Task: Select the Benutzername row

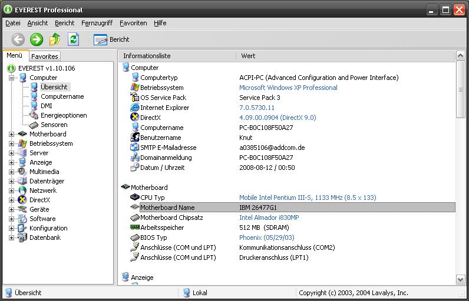Action: click(x=292, y=138)
